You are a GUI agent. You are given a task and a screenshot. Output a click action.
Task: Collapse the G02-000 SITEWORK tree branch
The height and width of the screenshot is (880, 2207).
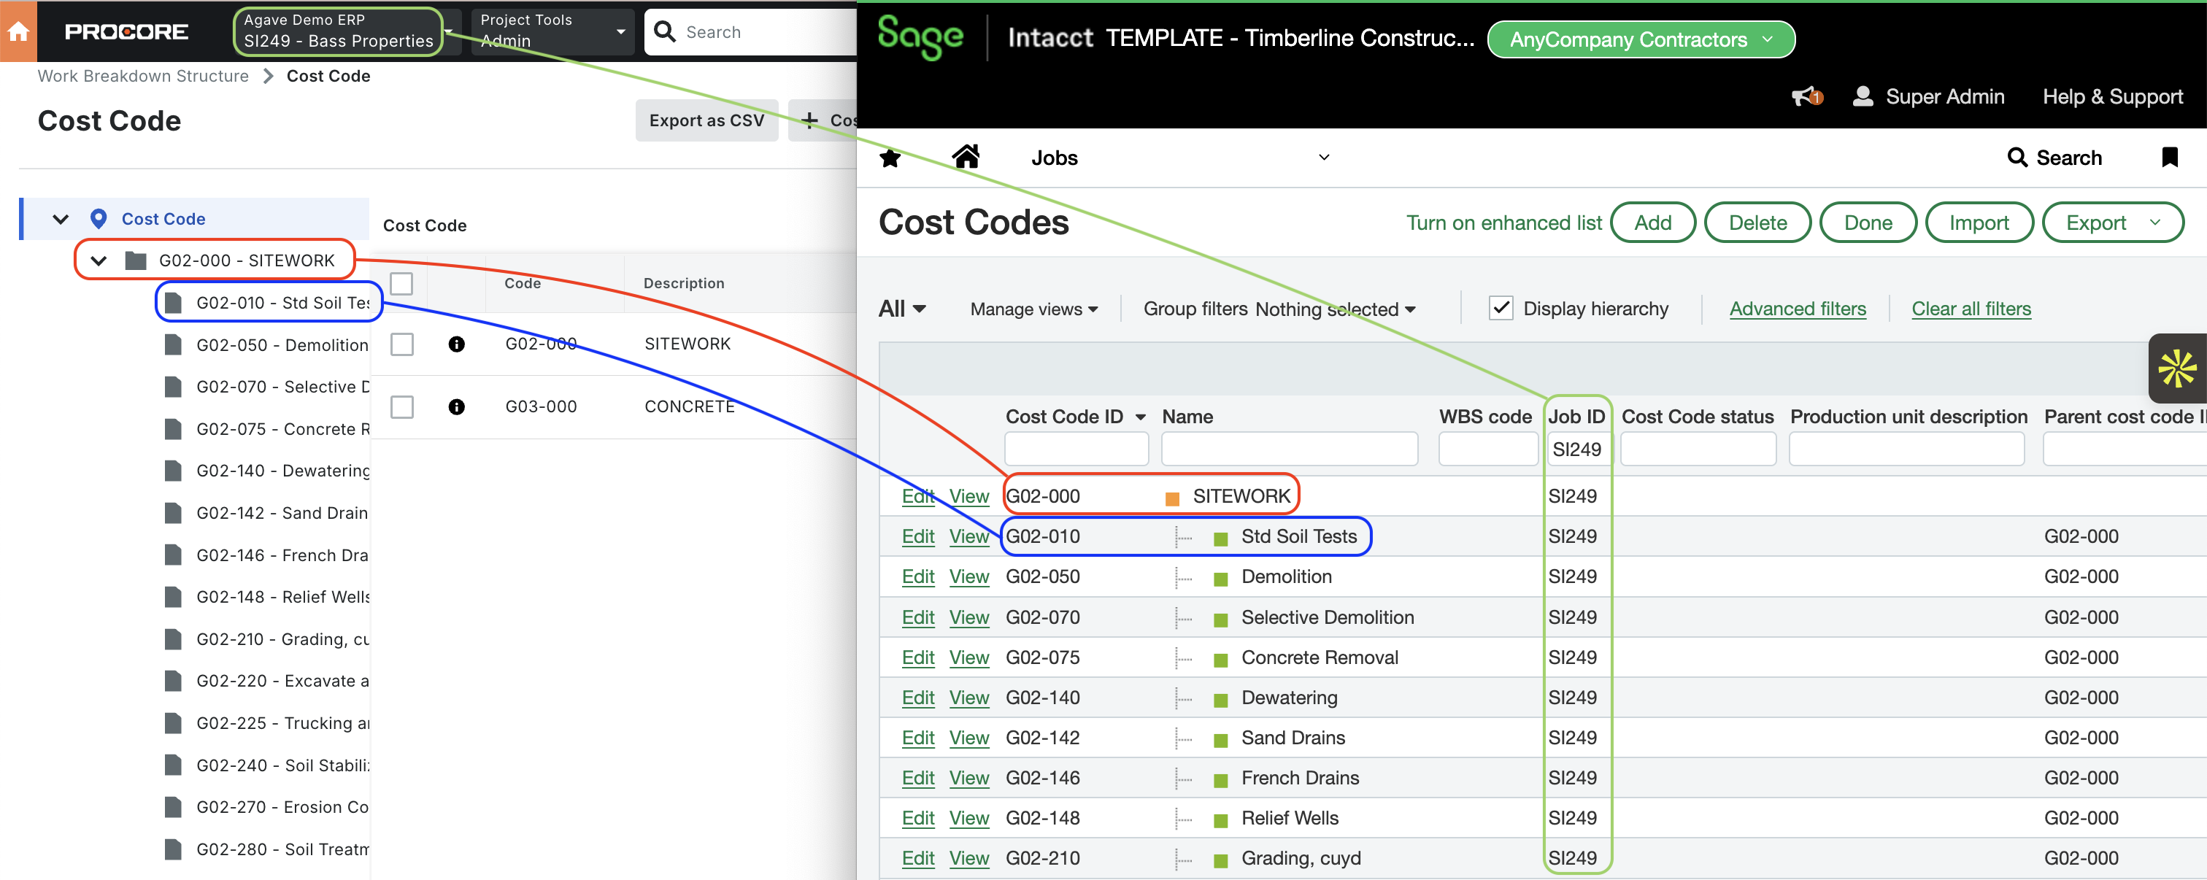point(98,260)
